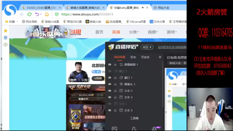Close the CS:GO_CSGO直播 tab
Viewport: 233px width, 131px height.
click(x=60, y=8)
